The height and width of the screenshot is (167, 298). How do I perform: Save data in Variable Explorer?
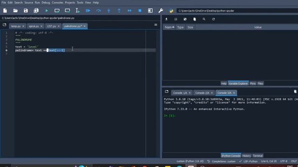point(176,19)
